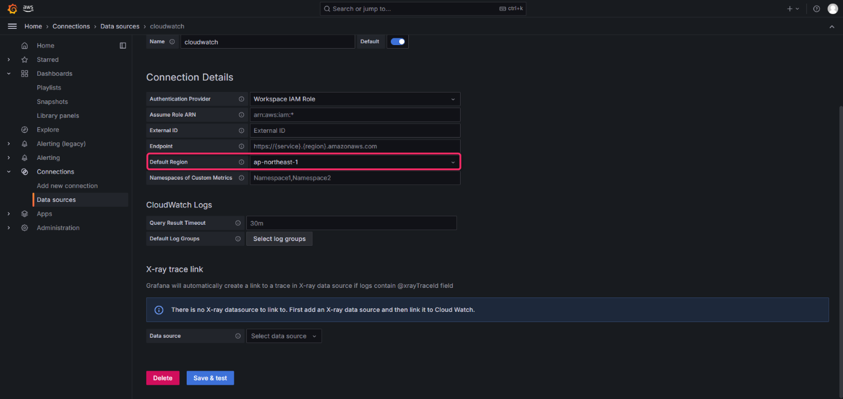Collapse top bar with chevron-up icon
843x399 pixels.
[x=832, y=26]
